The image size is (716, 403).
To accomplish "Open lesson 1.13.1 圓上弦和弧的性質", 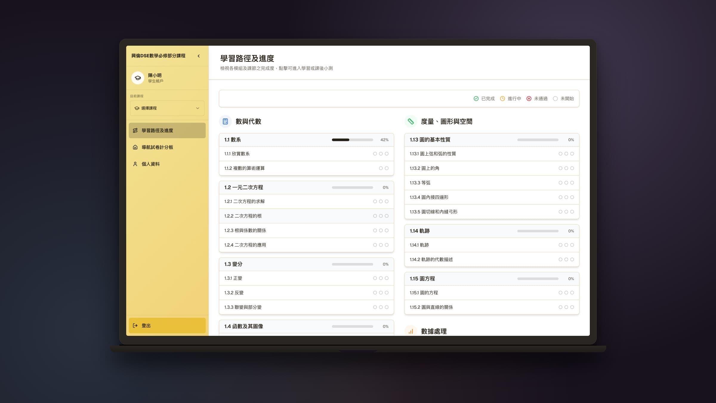I will tap(492, 154).
